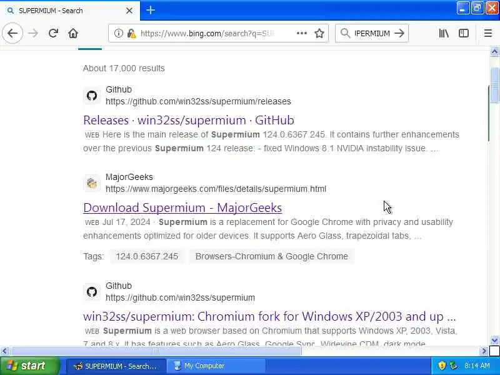Select the SUPERMIUM - Search tab

click(70, 11)
